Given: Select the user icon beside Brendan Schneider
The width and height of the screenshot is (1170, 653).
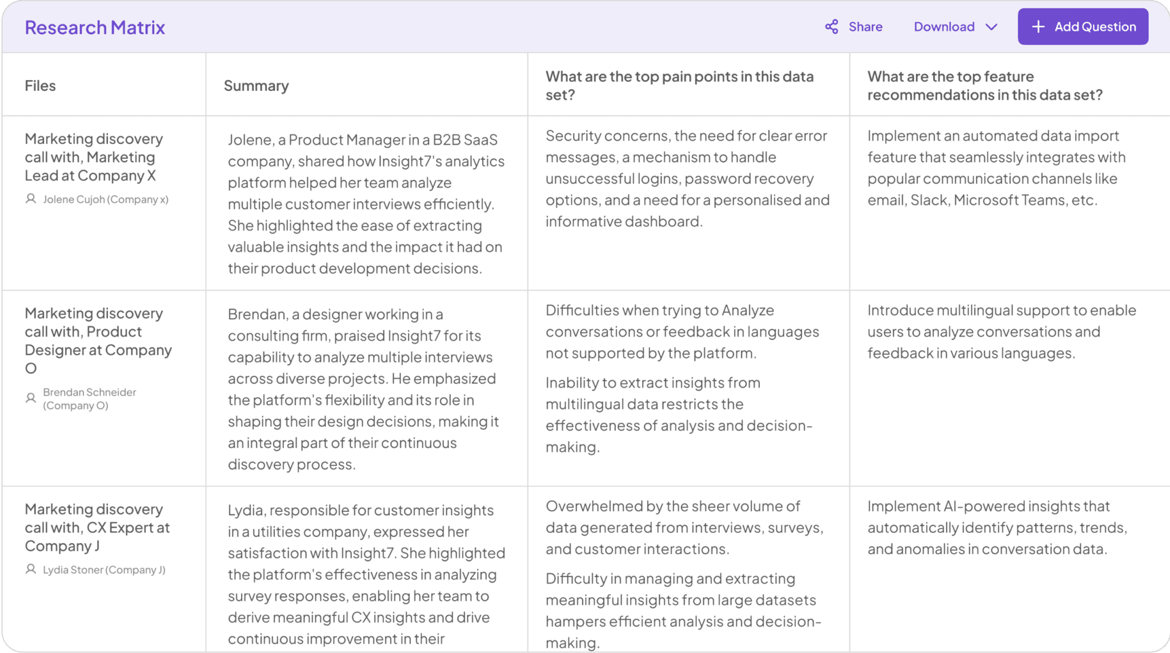Looking at the screenshot, I should (x=31, y=398).
